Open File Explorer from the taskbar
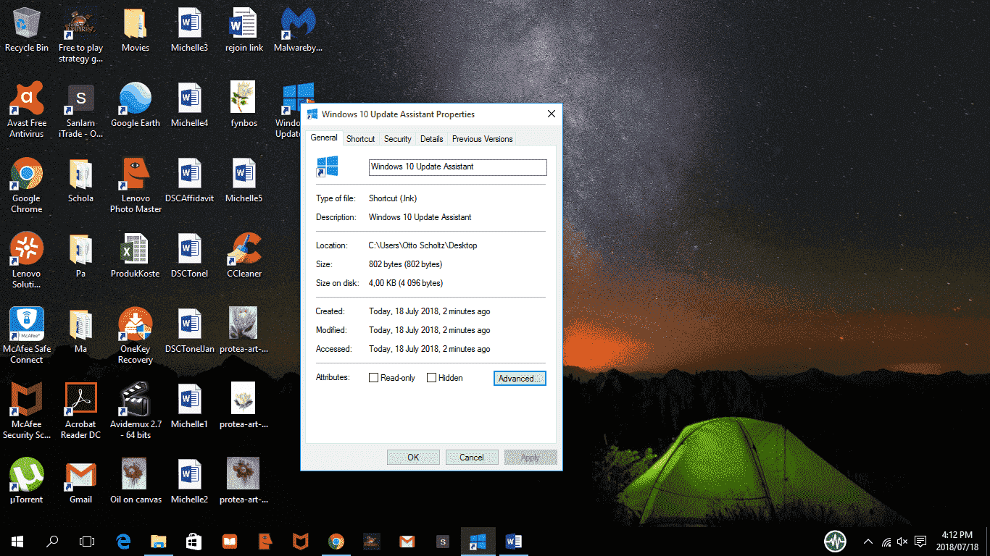This screenshot has height=556, width=990. tap(159, 542)
